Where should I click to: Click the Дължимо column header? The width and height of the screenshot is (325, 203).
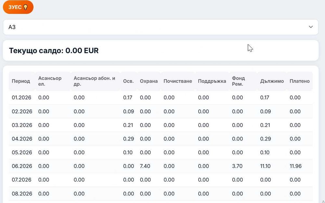pos(272,81)
